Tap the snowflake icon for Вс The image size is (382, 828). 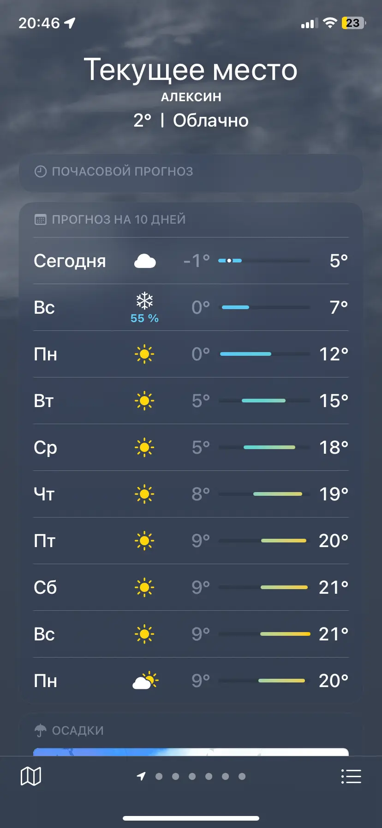tap(144, 301)
